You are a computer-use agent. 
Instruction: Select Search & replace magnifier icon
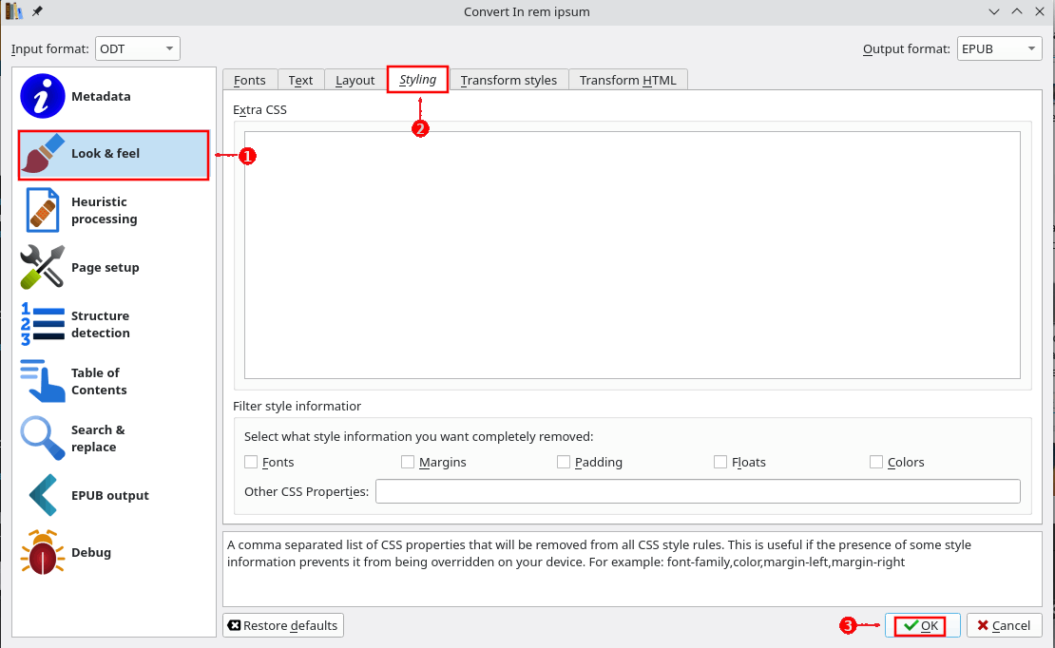[x=43, y=438]
